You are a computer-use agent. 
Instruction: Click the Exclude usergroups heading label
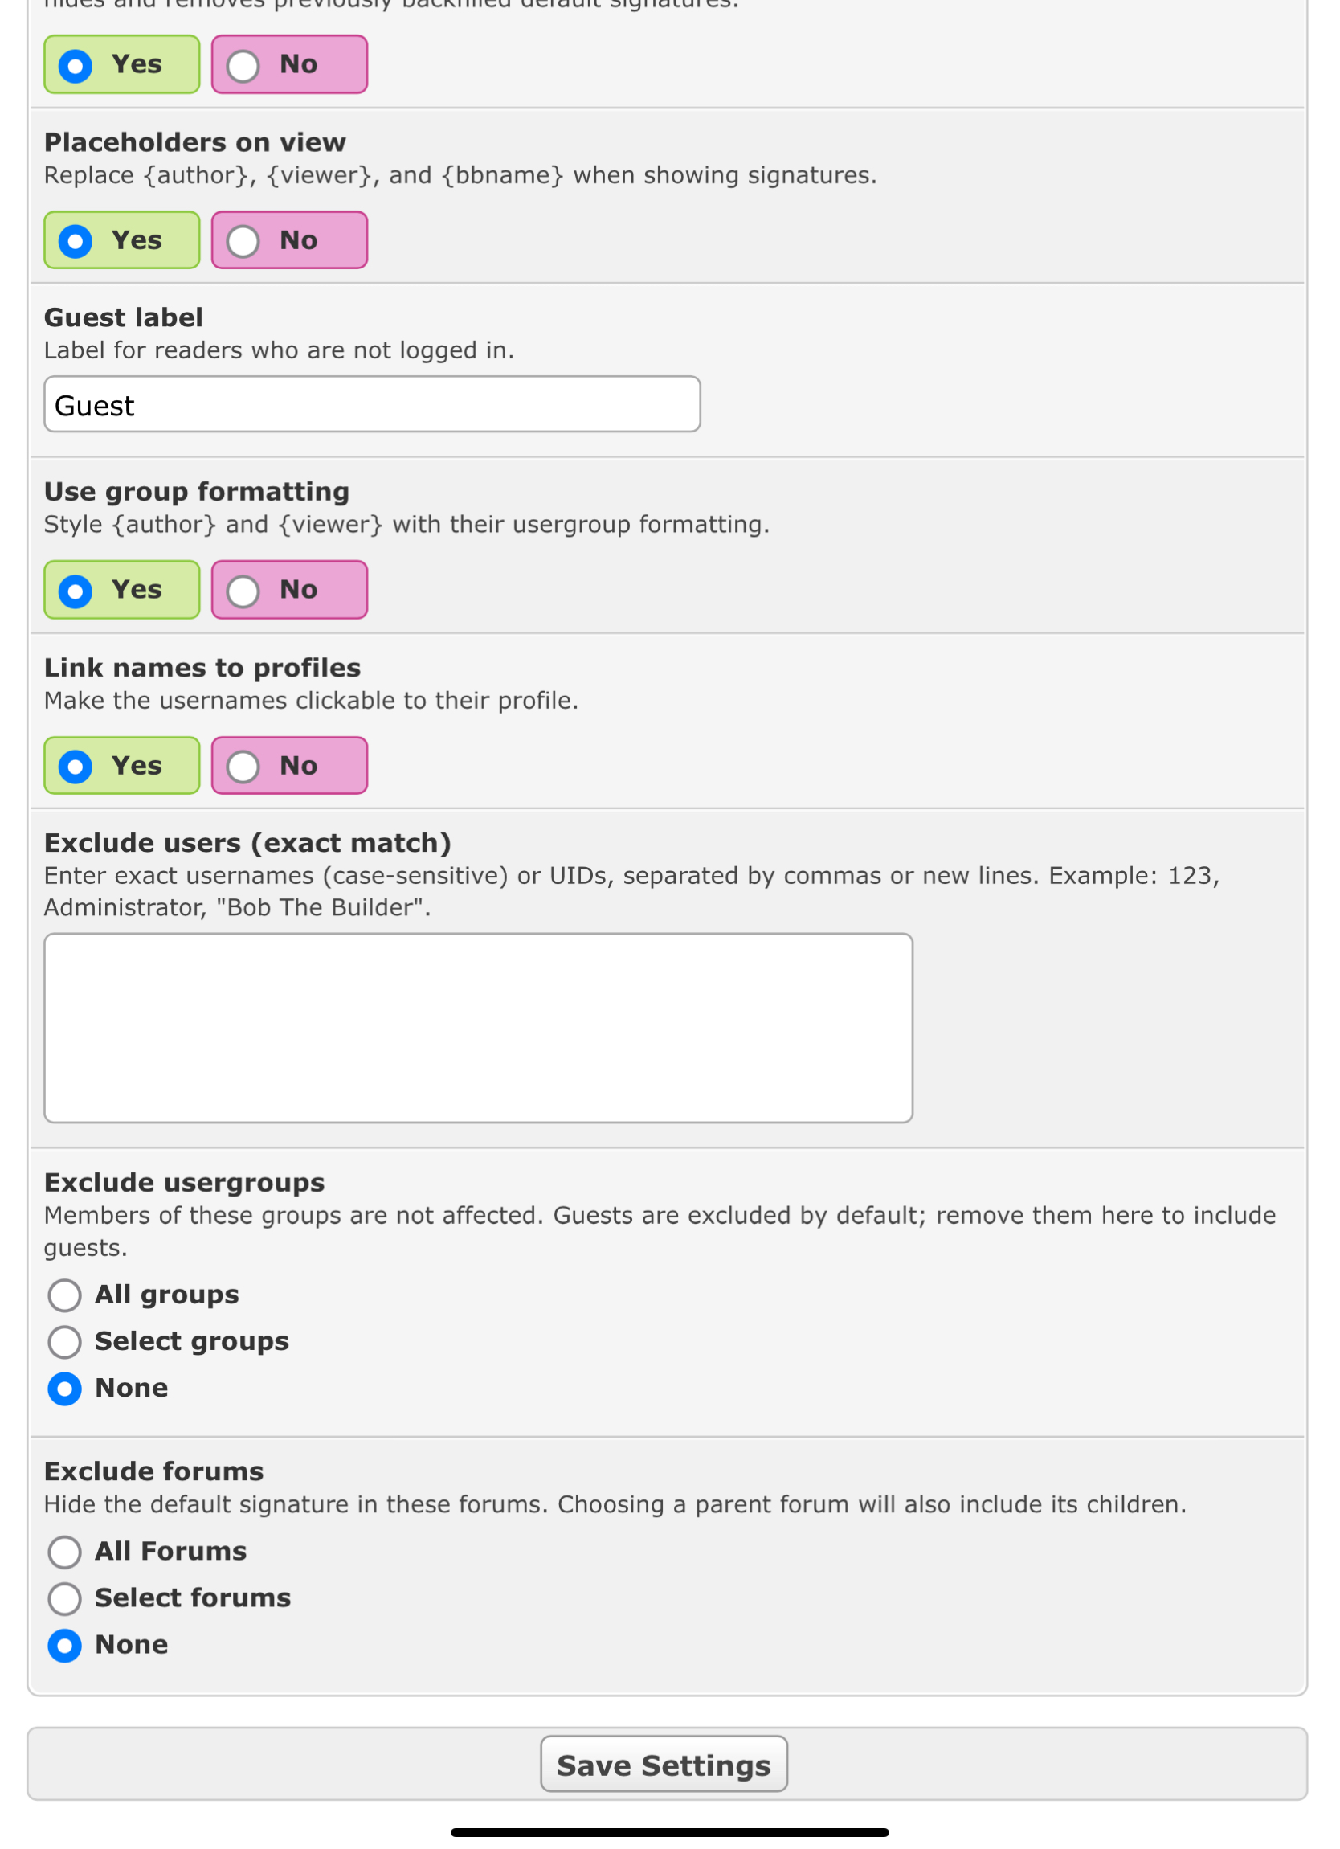[x=184, y=1183]
